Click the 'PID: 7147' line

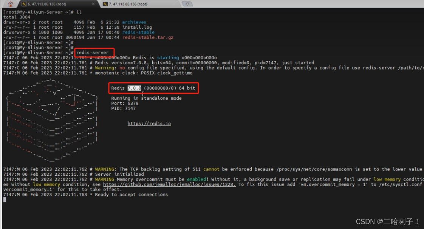point(123,108)
